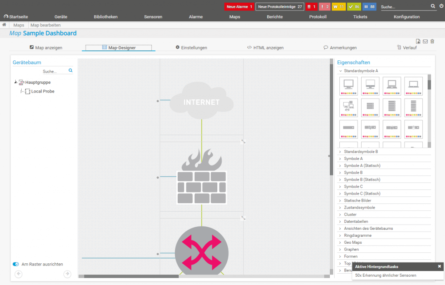This screenshot has width=445, height=285.
Task: Click the home icon in breadcrumb
Action: (x=4, y=25)
